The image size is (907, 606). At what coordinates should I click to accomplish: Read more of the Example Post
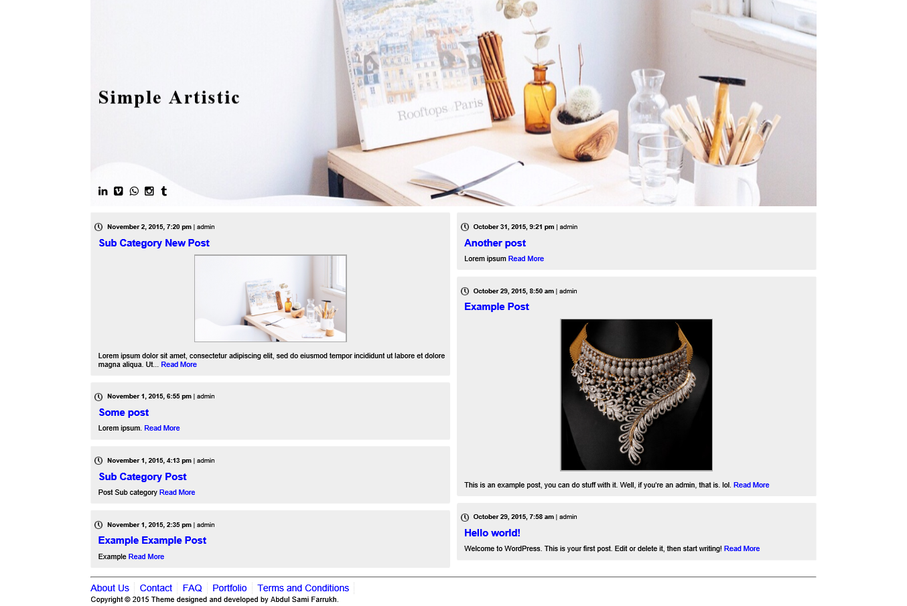(x=751, y=485)
